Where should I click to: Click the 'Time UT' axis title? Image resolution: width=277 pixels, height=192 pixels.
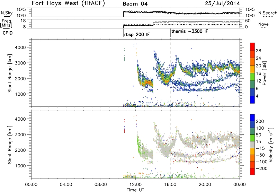tap(135, 190)
